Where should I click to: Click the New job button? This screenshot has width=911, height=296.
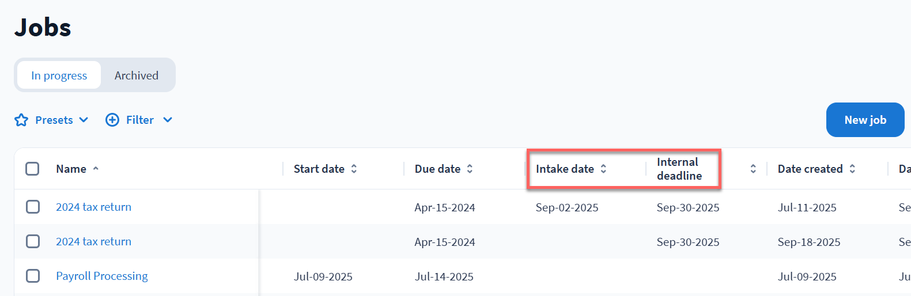click(x=865, y=120)
